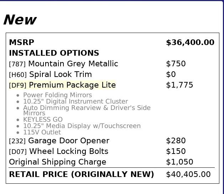This screenshot has height=194, width=224.
Task: Click the Garage Door Opener option
Action: pyautogui.click(x=68, y=141)
